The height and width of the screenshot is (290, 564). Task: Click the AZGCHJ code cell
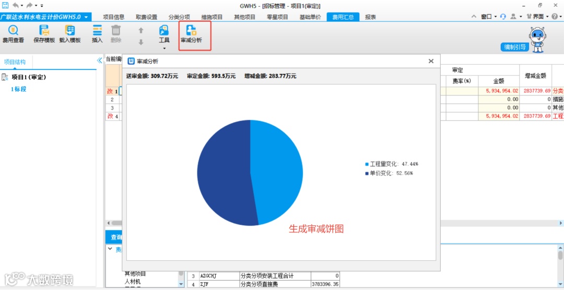point(219,276)
